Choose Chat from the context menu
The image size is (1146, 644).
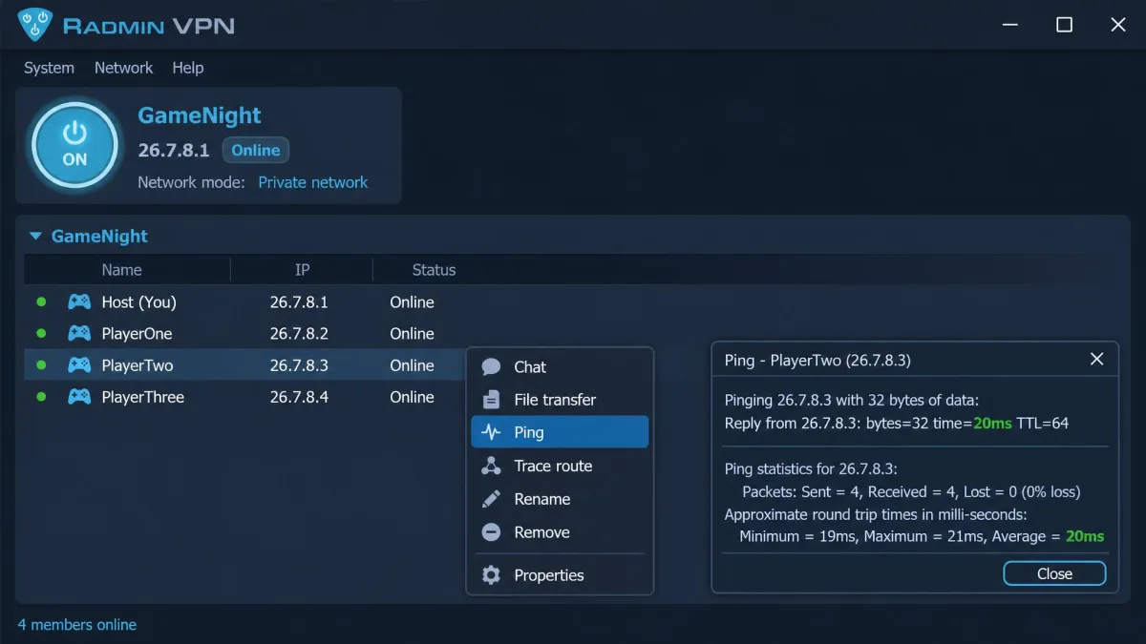(560, 367)
